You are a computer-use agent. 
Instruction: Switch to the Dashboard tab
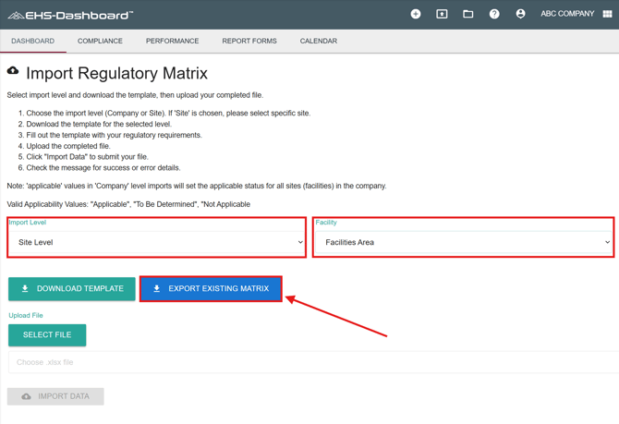[x=32, y=41]
